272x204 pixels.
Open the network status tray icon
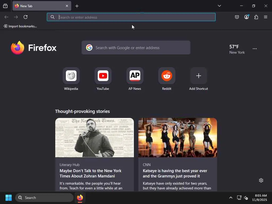[x=239, y=198]
